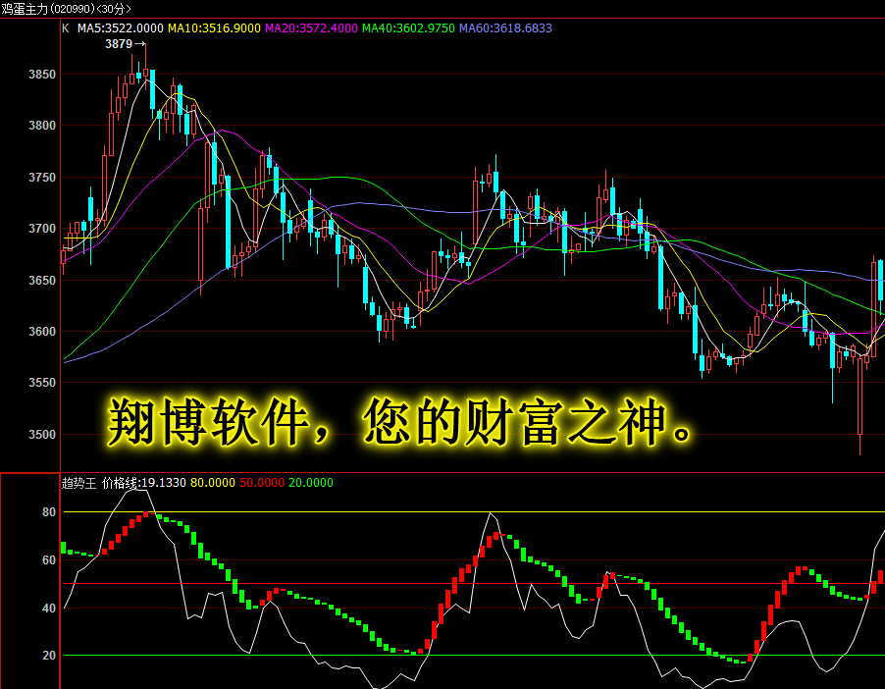Image resolution: width=885 pixels, height=689 pixels.
Task: Click the MA5:3522.0000 legend label
Action: 121,28
